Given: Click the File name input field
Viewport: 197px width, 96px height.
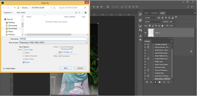Looking at the screenshot, I should pos(54,39).
